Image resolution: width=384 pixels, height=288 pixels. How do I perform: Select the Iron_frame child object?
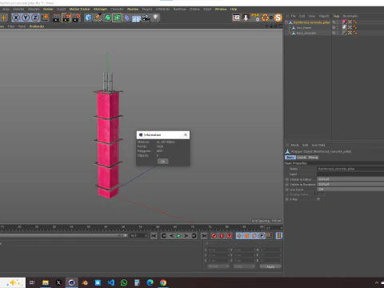coord(304,28)
